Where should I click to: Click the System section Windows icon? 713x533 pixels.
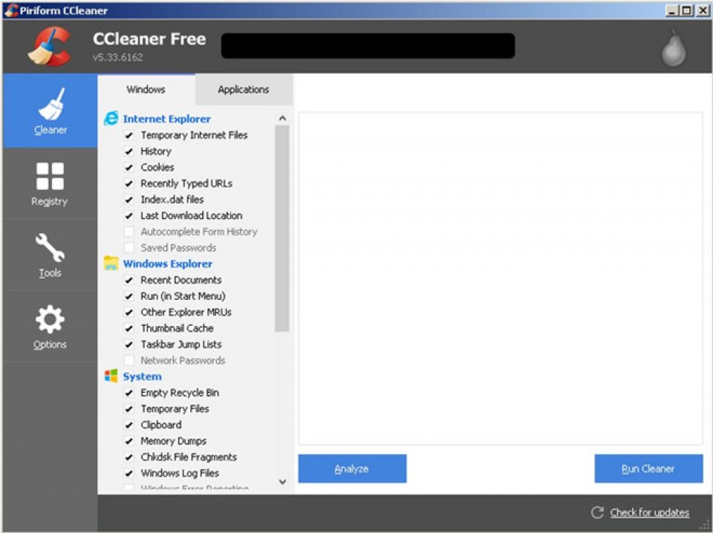112,376
